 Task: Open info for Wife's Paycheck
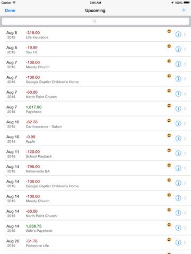tap(178, 228)
